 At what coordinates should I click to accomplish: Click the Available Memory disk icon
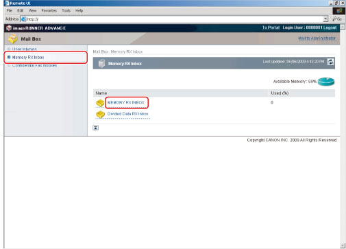pos(326,82)
